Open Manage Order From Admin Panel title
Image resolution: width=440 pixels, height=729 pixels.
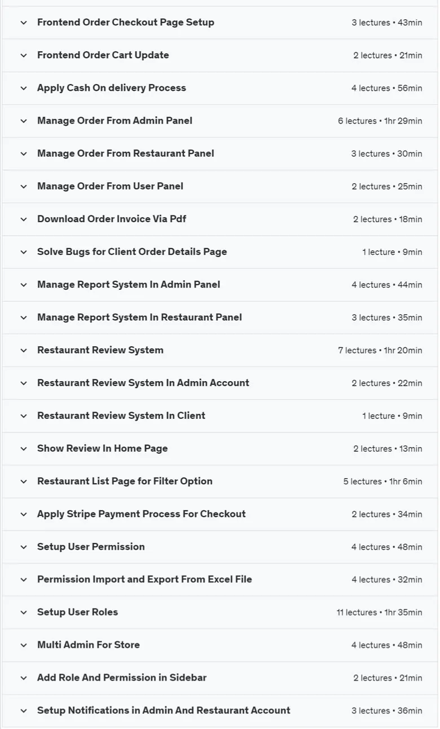[x=115, y=121]
